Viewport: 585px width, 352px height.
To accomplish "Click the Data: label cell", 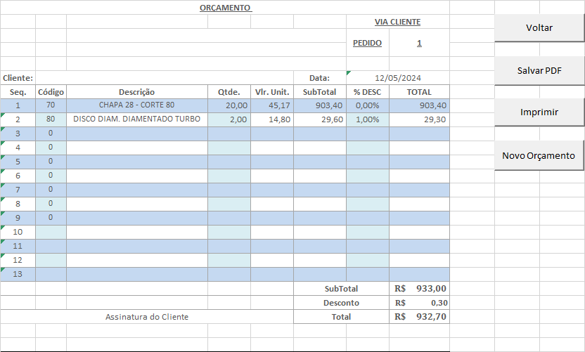I will [x=320, y=78].
